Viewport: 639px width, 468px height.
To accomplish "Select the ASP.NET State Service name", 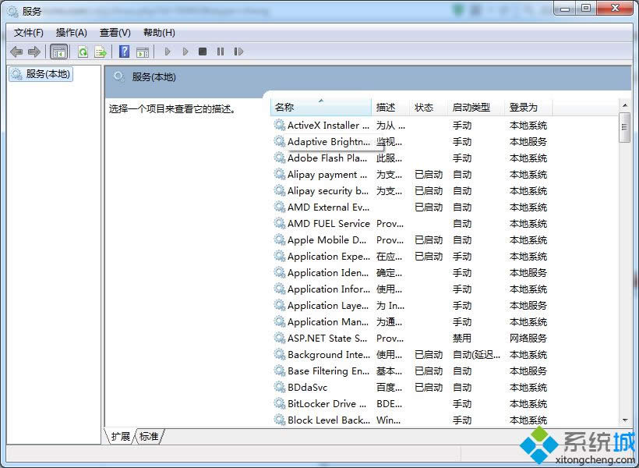I will click(327, 339).
